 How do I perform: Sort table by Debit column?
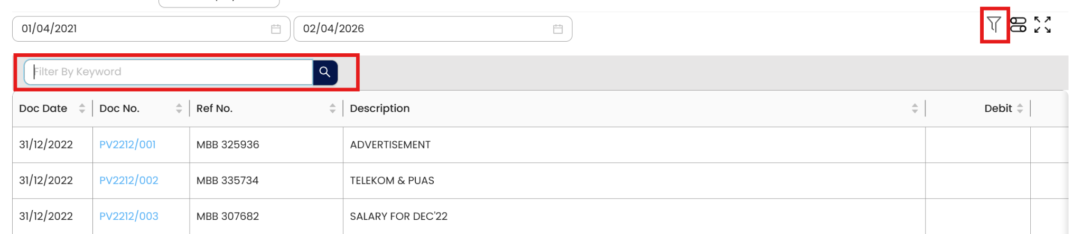[x=1020, y=109]
